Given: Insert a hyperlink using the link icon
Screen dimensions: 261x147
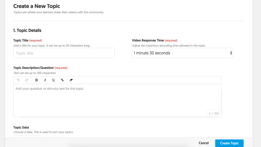Looking at the screenshot, I should (x=62, y=80).
